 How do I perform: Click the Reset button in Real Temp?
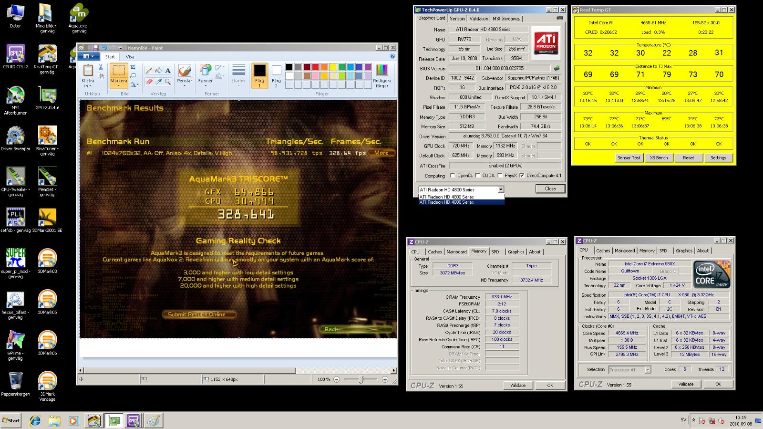[x=688, y=157]
